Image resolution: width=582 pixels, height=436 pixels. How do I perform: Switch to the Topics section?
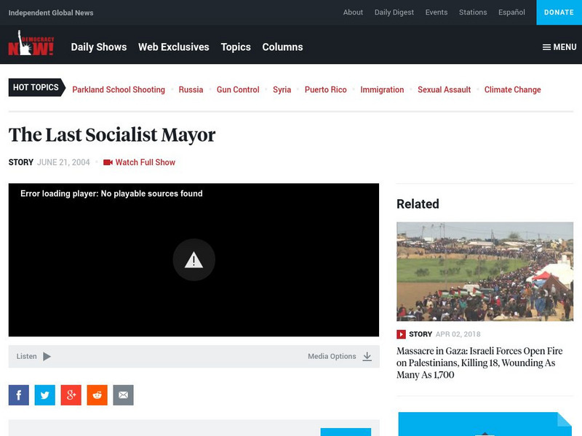[236, 47]
